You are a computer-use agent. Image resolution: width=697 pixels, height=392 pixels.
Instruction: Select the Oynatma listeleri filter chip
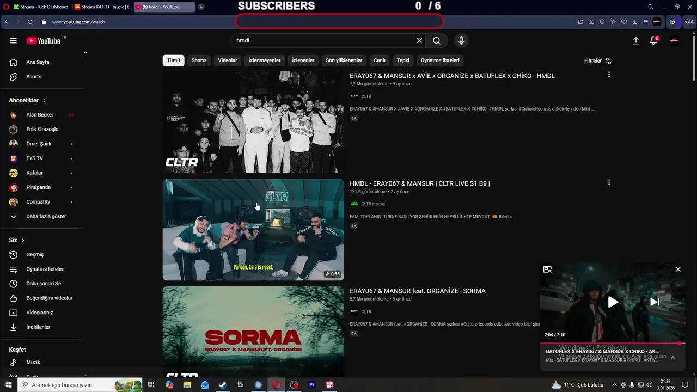[x=440, y=60]
